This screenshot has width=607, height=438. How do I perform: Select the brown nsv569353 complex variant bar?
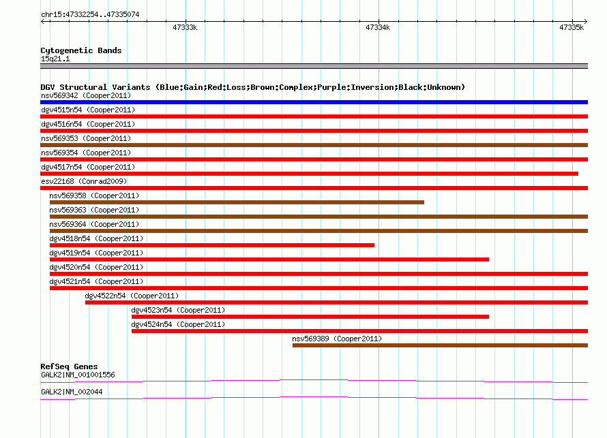314,145
